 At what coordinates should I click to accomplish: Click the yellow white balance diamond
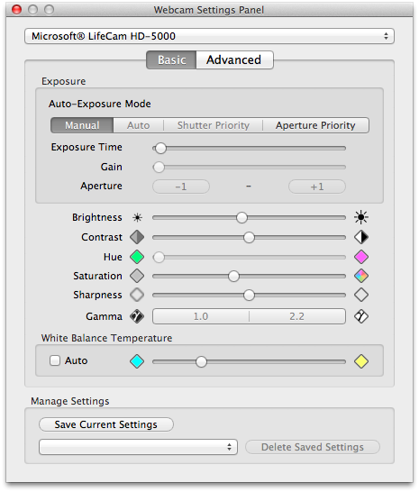pyautogui.click(x=361, y=361)
